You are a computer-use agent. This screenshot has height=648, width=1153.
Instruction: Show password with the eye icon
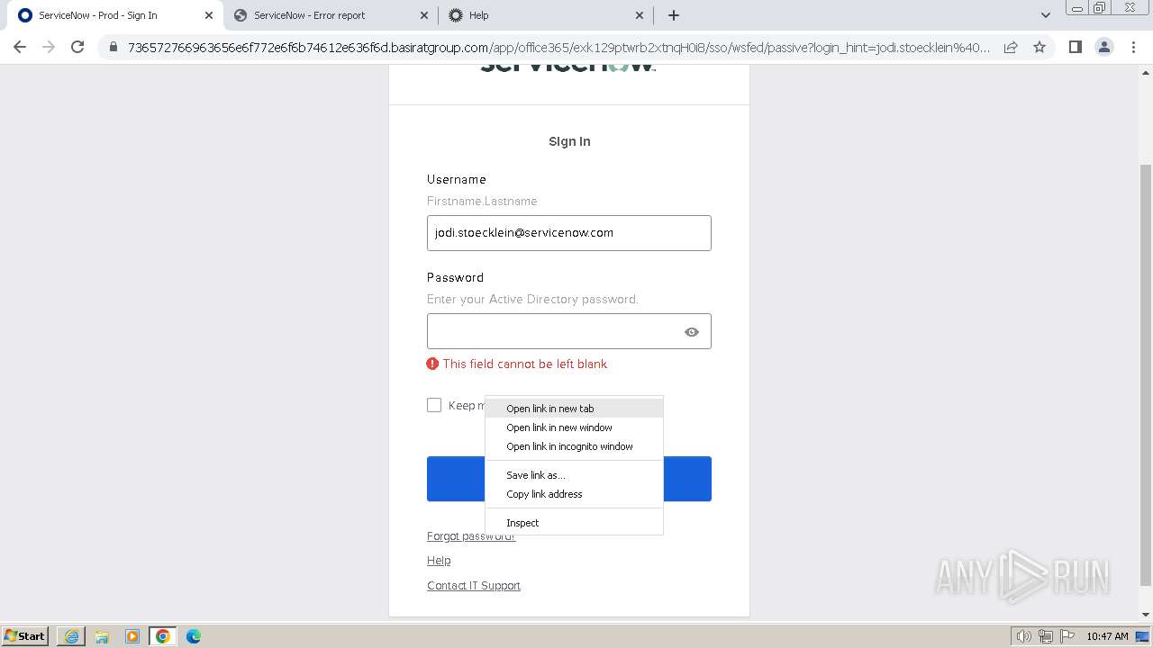click(692, 332)
